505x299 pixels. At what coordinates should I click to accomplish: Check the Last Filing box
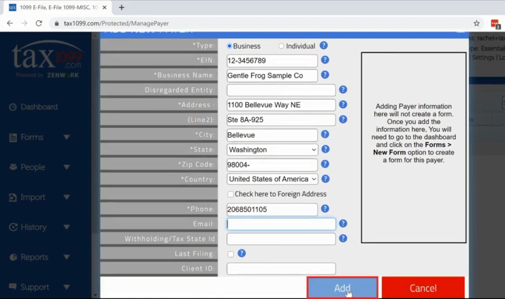tap(230, 254)
